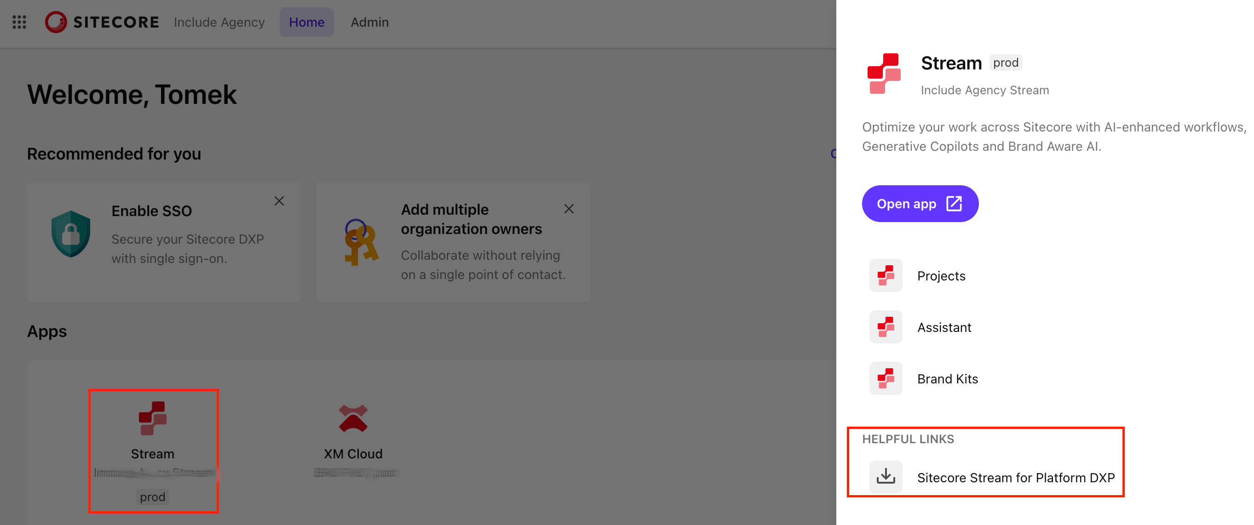This screenshot has width=1254, height=525.
Task: Click the Enable SSO shield icon
Action: click(71, 234)
